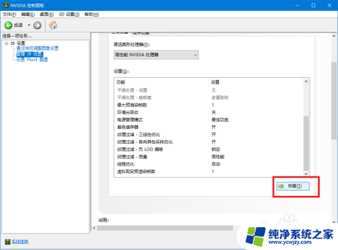Viewport: 338px width, 250px height.
Task: Click the horizontal scrollbar thumb
Action: pos(165,228)
